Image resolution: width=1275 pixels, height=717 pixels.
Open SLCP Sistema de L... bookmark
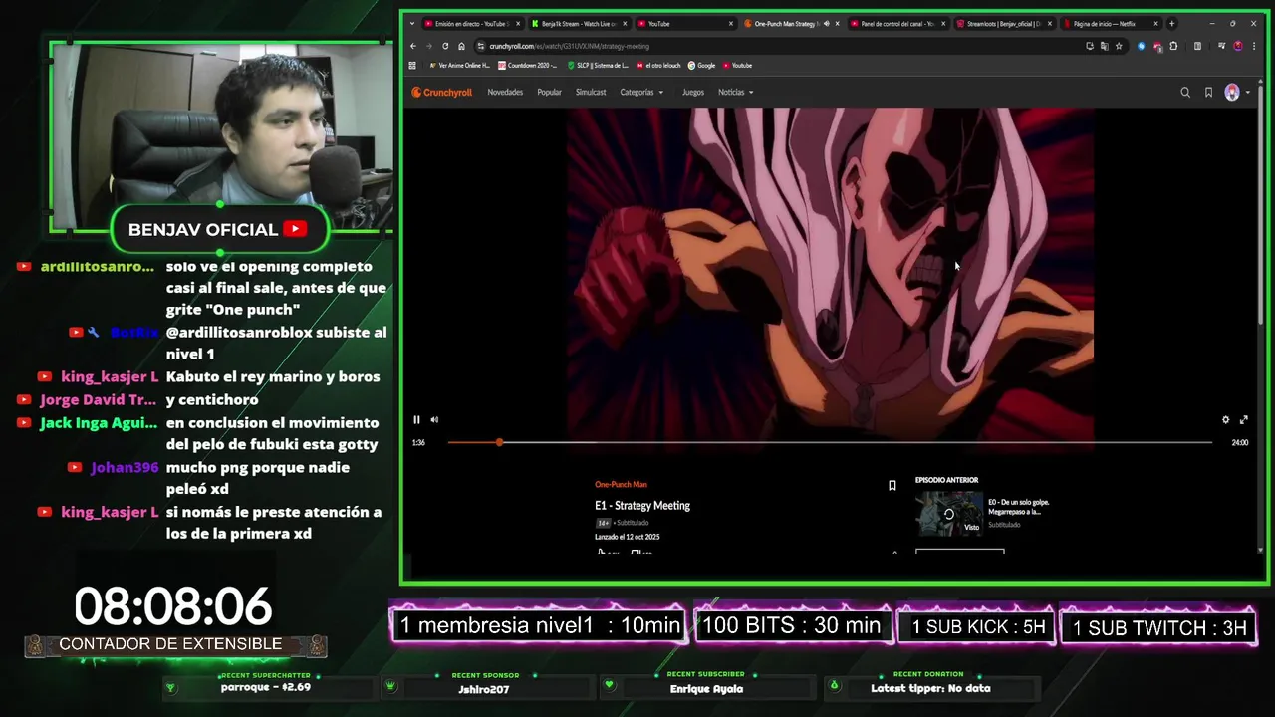(599, 66)
